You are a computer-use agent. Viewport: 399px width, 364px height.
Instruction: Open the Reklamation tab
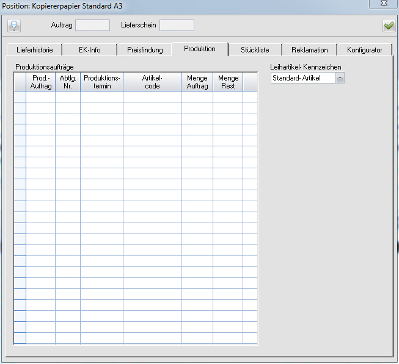tap(310, 50)
